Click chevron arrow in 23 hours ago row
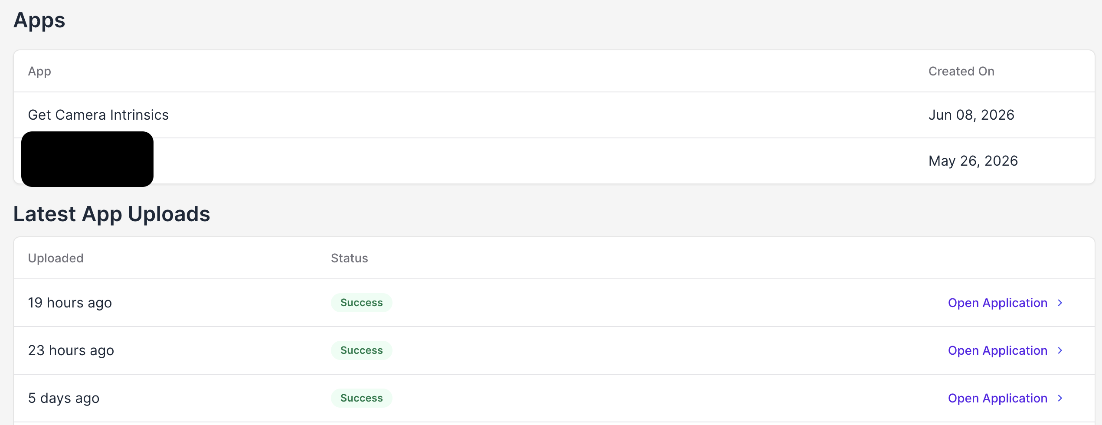 coord(1060,350)
